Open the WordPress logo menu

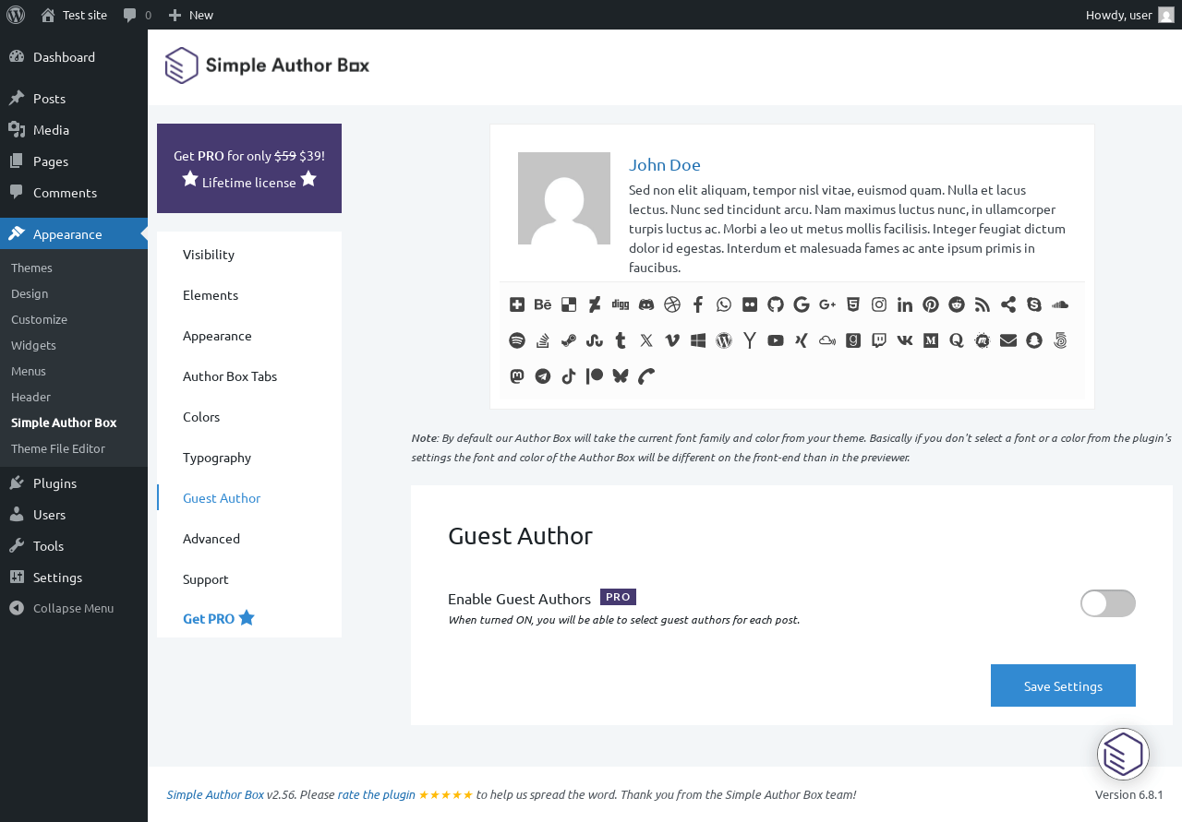click(x=16, y=15)
